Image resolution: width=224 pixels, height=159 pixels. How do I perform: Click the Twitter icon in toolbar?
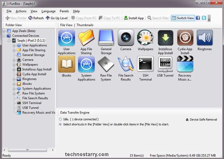click(x=204, y=18)
